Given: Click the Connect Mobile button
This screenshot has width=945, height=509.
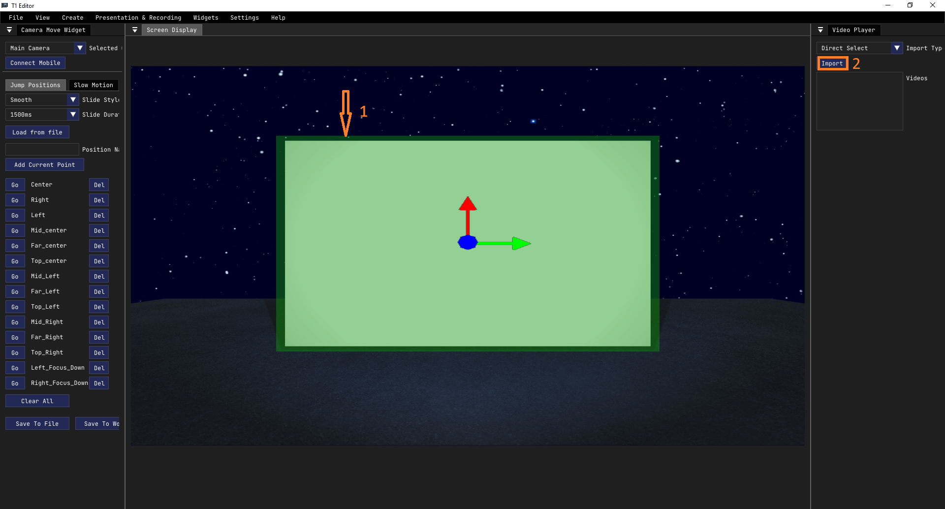Looking at the screenshot, I should [35, 63].
